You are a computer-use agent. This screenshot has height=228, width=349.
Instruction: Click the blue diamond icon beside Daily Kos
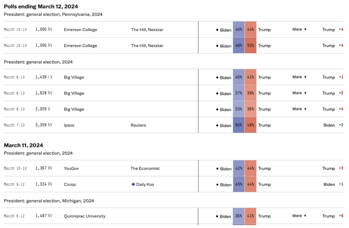(133, 184)
